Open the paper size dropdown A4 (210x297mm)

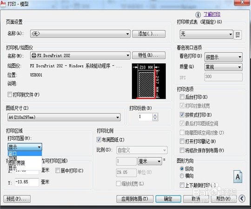click(64, 117)
